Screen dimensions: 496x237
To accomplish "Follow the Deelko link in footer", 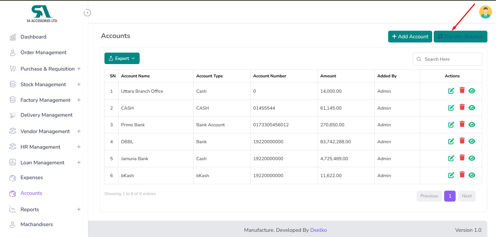I will [318, 230].
